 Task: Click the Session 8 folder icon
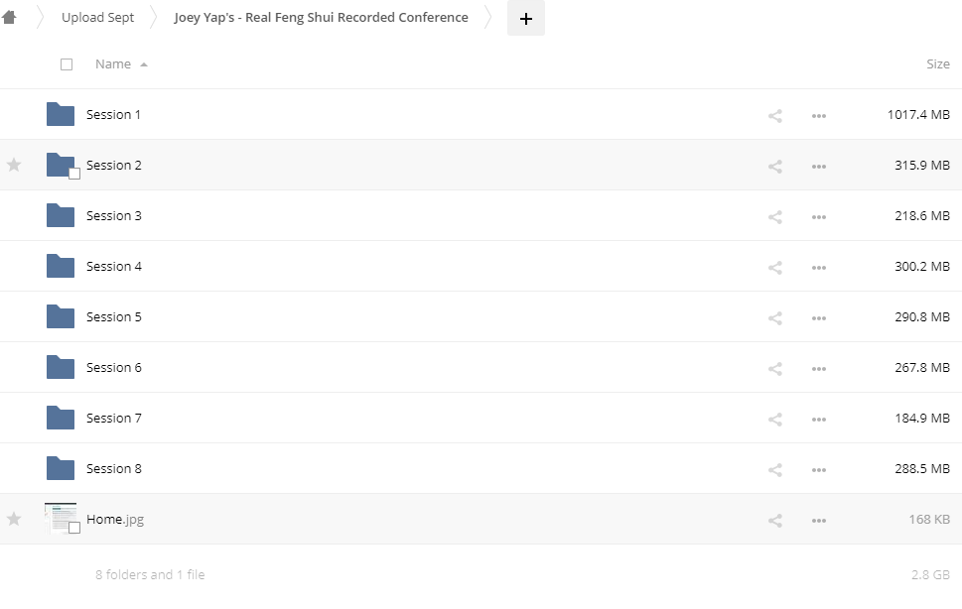[61, 468]
